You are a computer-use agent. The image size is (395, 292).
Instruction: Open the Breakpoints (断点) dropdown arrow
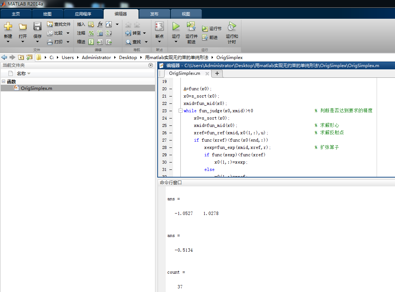coord(159,41)
